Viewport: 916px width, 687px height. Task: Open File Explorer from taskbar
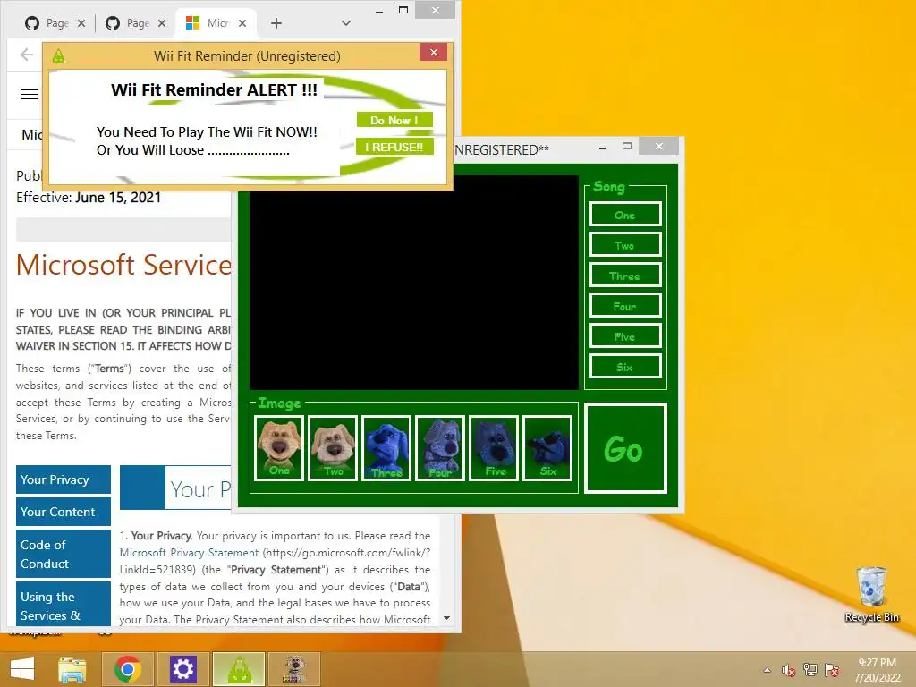click(x=72, y=669)
